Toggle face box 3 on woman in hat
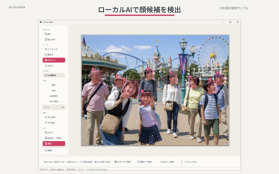 119,82
